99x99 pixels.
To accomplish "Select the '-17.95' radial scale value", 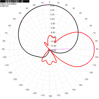I will 53,46.
